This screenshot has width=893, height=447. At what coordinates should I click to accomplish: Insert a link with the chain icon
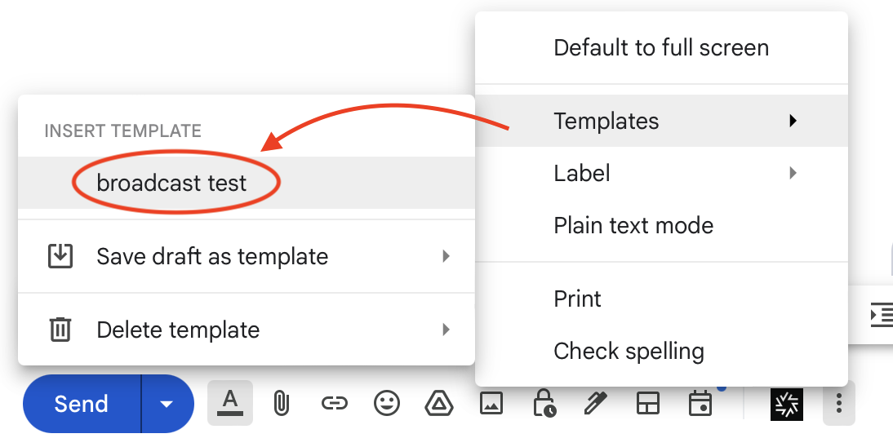pyautogui.click(x=334, y=403)
